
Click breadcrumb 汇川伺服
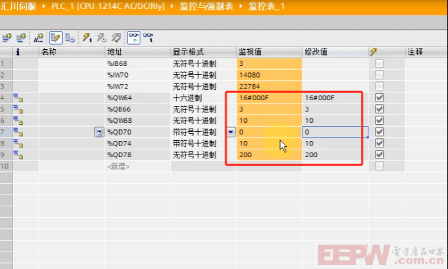[19, 6]
